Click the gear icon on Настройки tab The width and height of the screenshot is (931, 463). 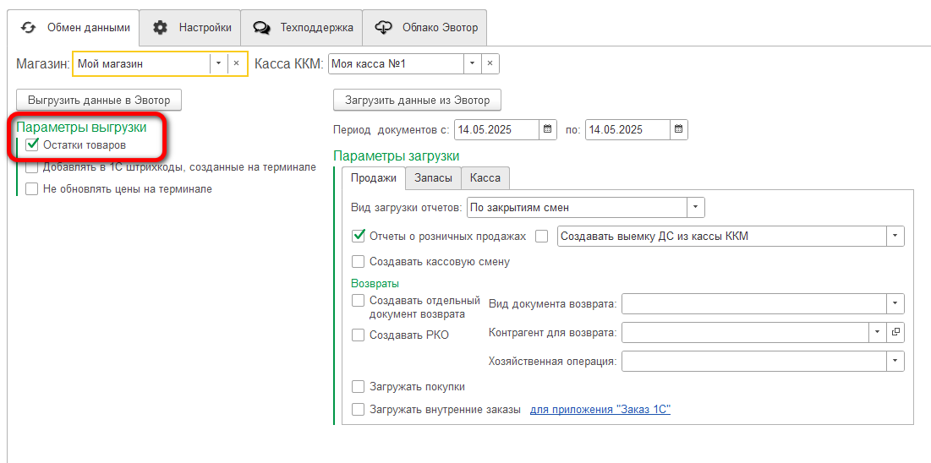click(x=160, y=27)
